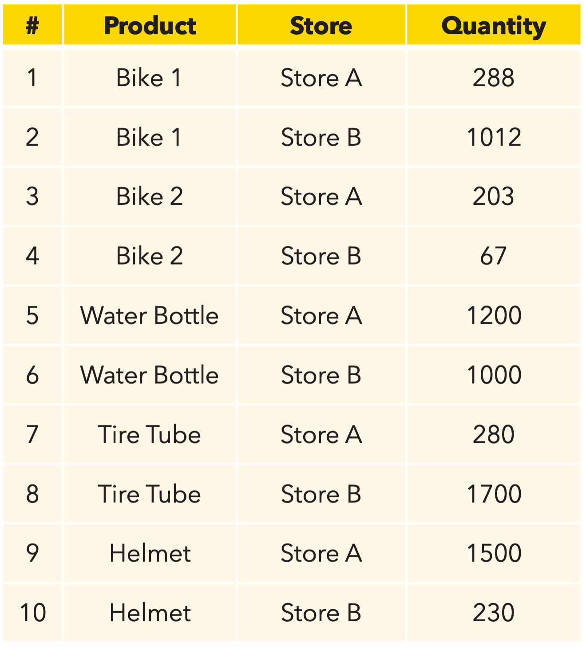Viewport: 586px width, 647px height.
Task: Select the quantity cell 1012
Action: [493, 137]
